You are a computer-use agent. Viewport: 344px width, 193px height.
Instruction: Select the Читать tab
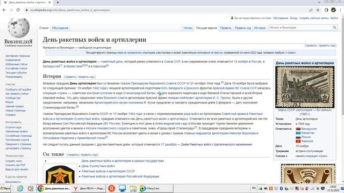pos(188,28)
